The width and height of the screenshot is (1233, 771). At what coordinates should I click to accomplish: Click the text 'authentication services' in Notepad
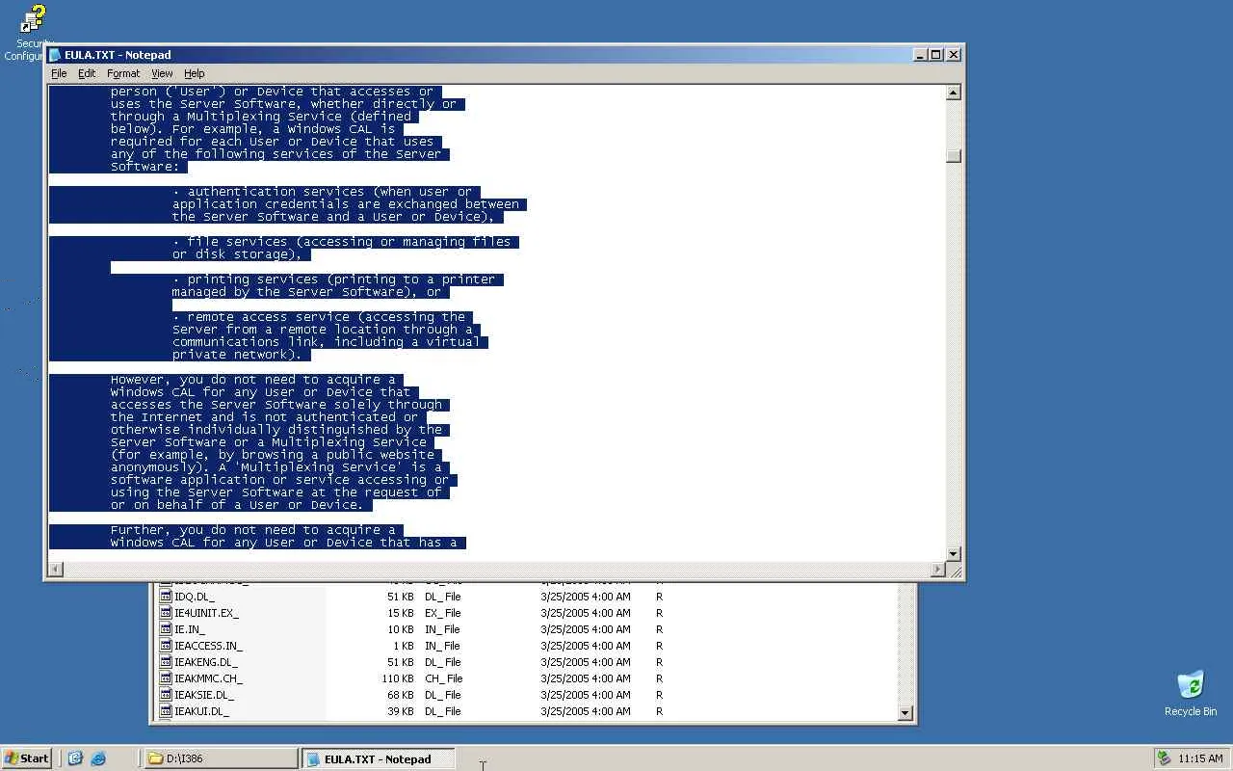click(276, 192)
